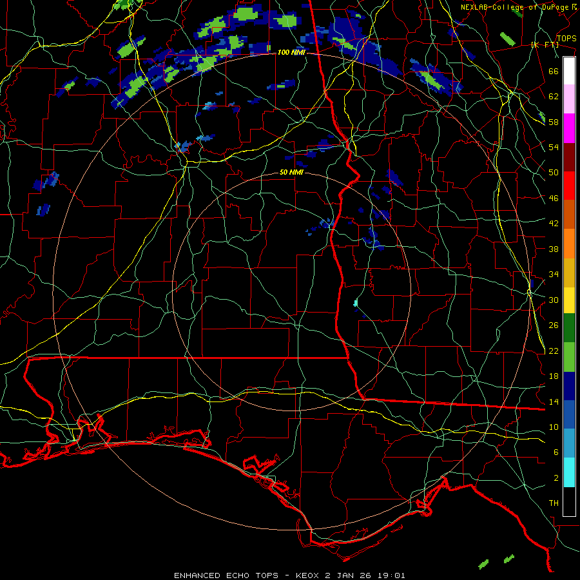580x580 pixels.
Task: Click the "KEOX" radar site identifier
Action: point(308,575)
